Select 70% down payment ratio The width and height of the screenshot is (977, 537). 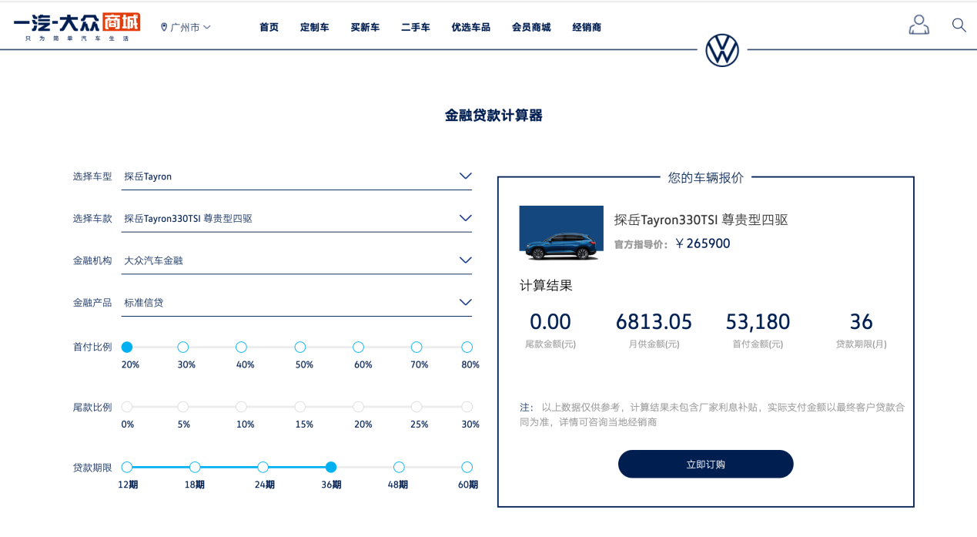[x=417, y=347]
